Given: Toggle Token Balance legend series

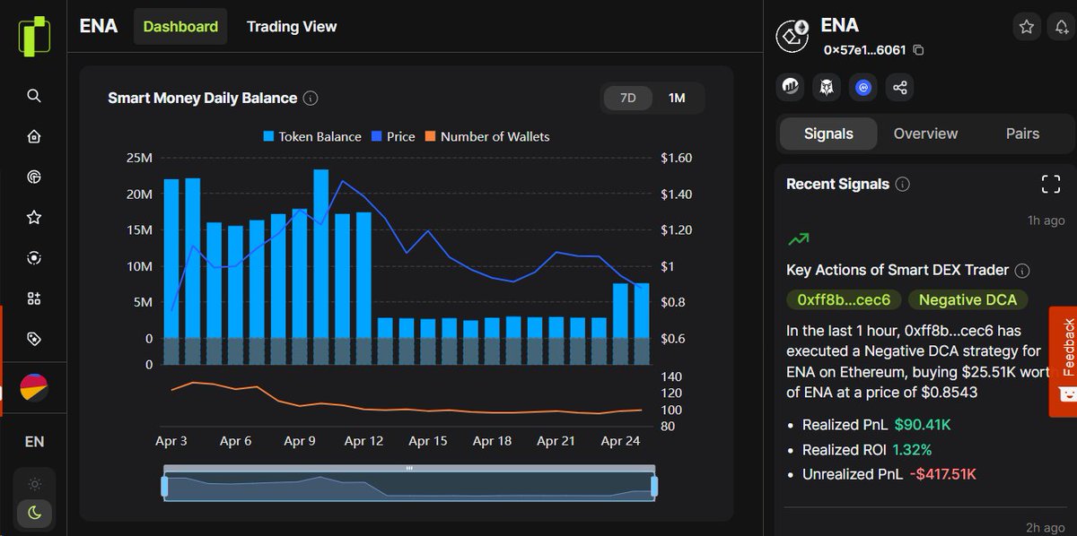Looking at the screenshot, I should [x=312, y=136].
